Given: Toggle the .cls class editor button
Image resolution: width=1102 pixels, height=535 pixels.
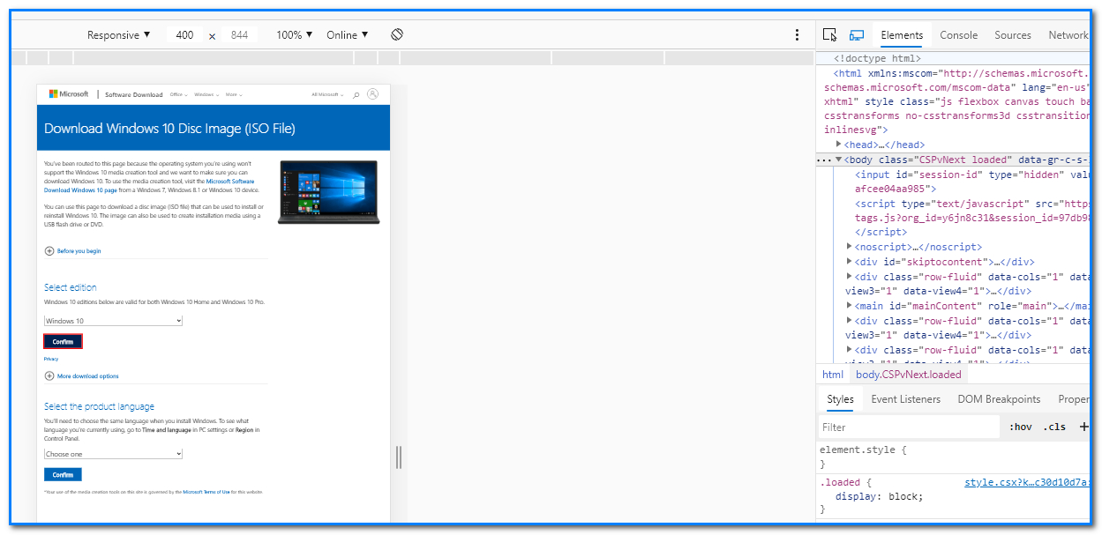Looking at the screenshot, I should click(1054, 427).
